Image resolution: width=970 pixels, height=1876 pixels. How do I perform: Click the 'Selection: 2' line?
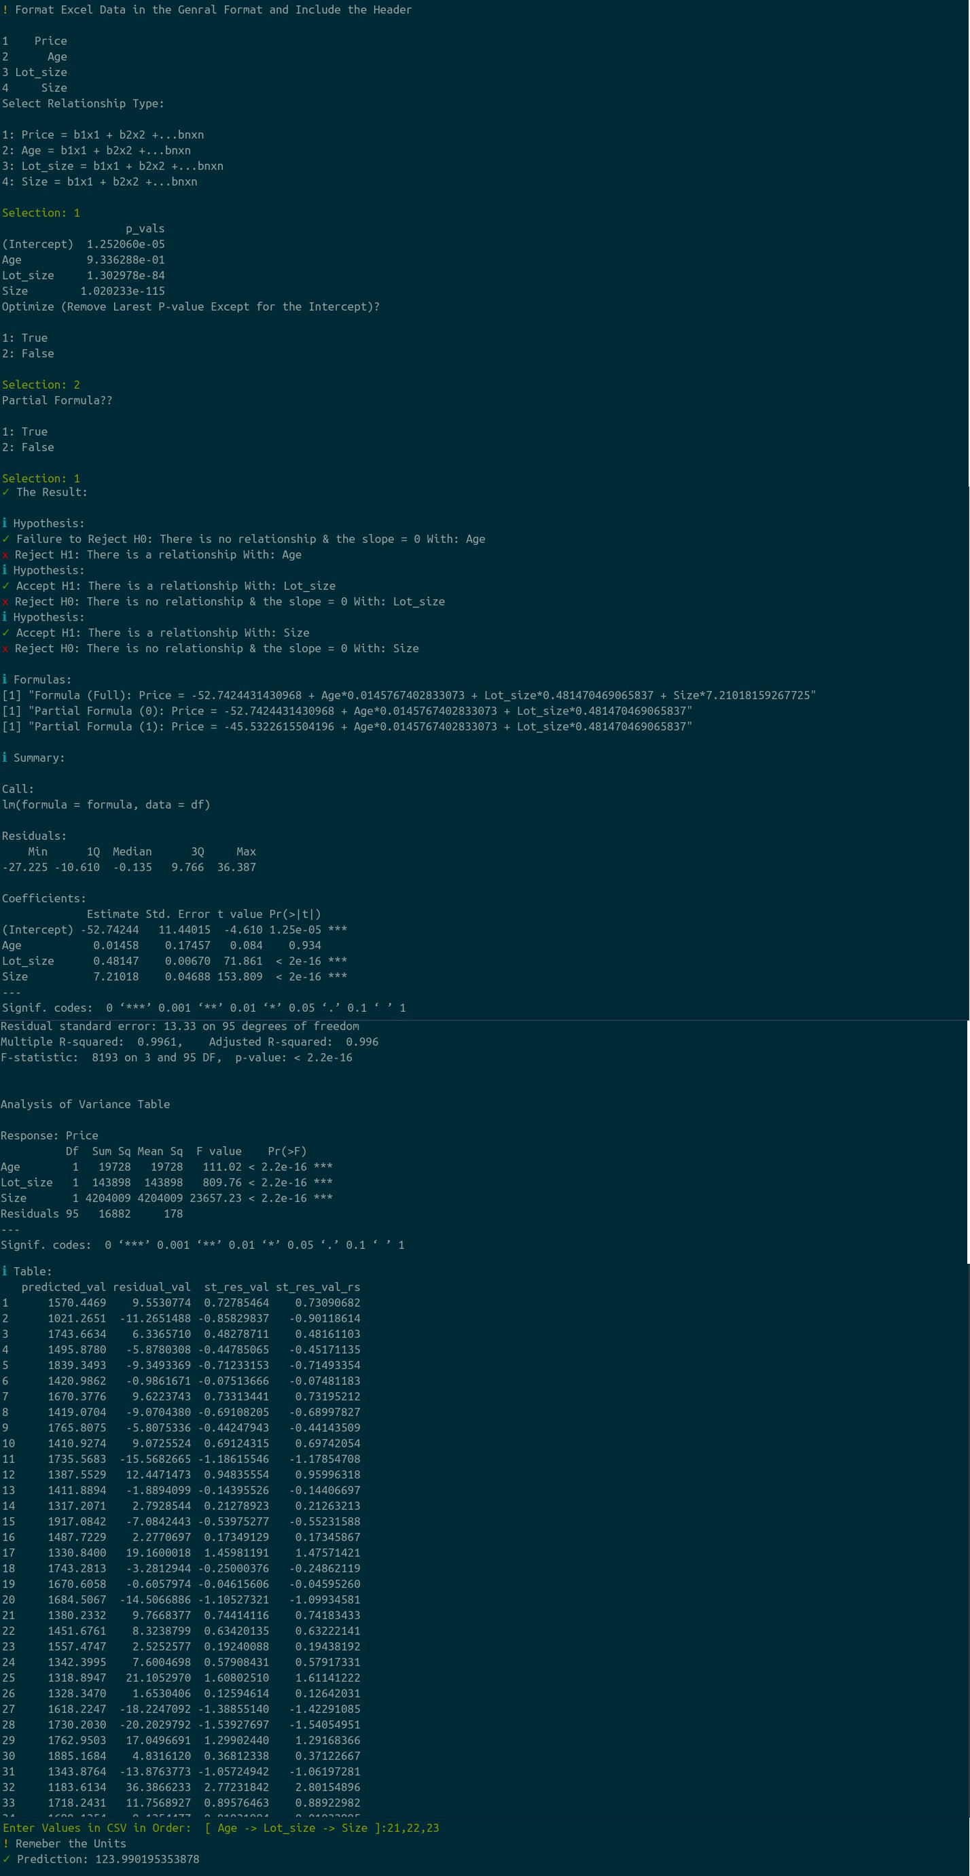41,385
